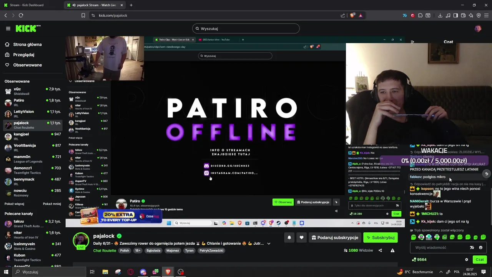
Task: Toggle the browser sidebar panel
Action: (455, 15)
